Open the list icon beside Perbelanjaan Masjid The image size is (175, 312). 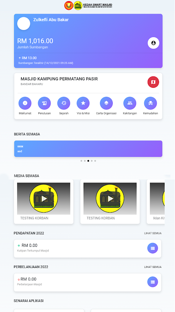[x=152, y=282]
